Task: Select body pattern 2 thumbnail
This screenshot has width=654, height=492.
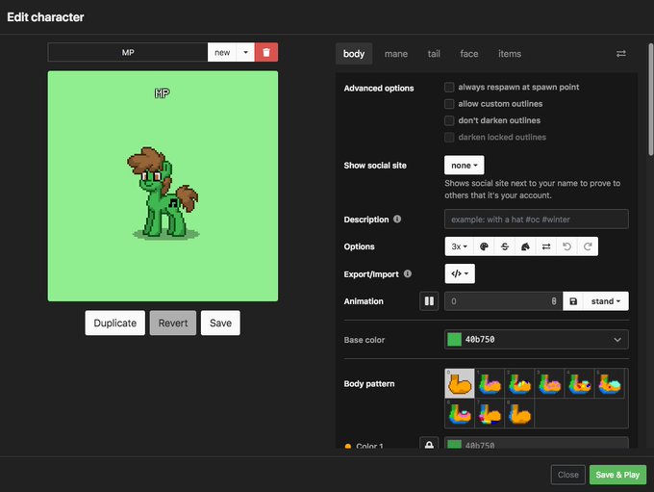Action: coord(519,383)
